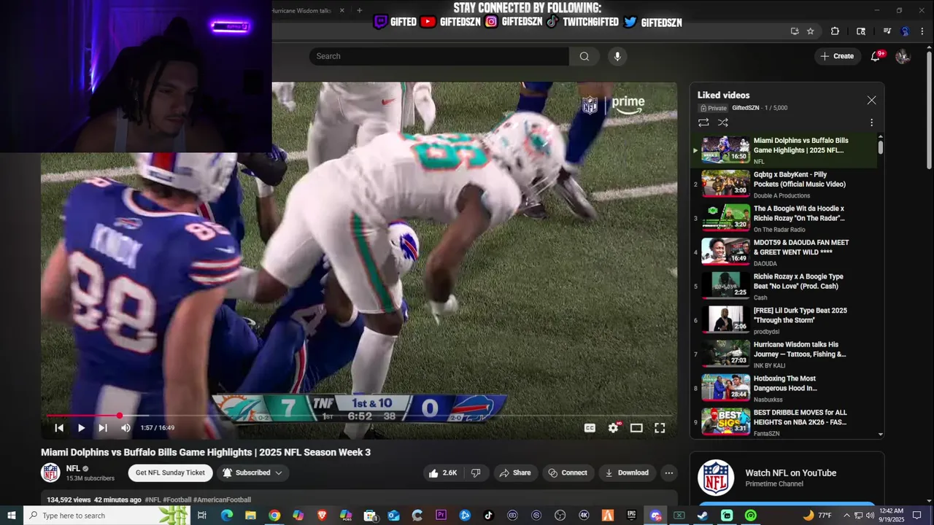
Task: Like the video showing 2.6K likes
Action: 442,472
